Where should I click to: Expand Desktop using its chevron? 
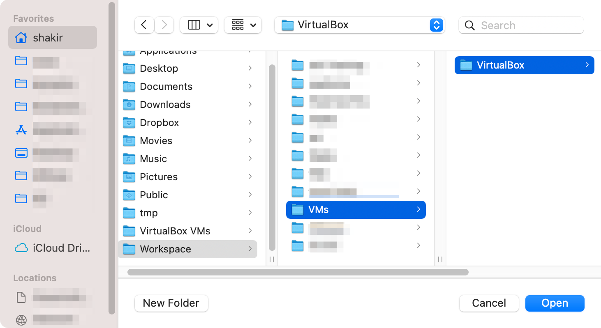[250, 68]
